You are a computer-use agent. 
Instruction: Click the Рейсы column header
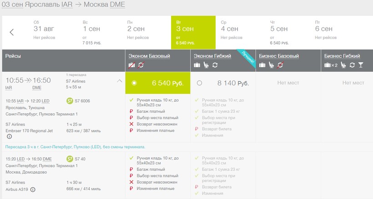coord(13,56)
